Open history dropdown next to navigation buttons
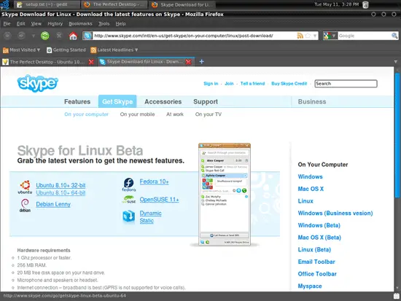 34,36
